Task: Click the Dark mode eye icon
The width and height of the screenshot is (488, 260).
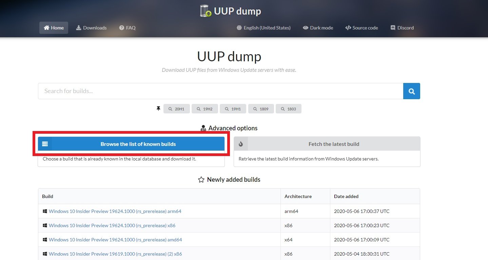Action: coord(306,28)
